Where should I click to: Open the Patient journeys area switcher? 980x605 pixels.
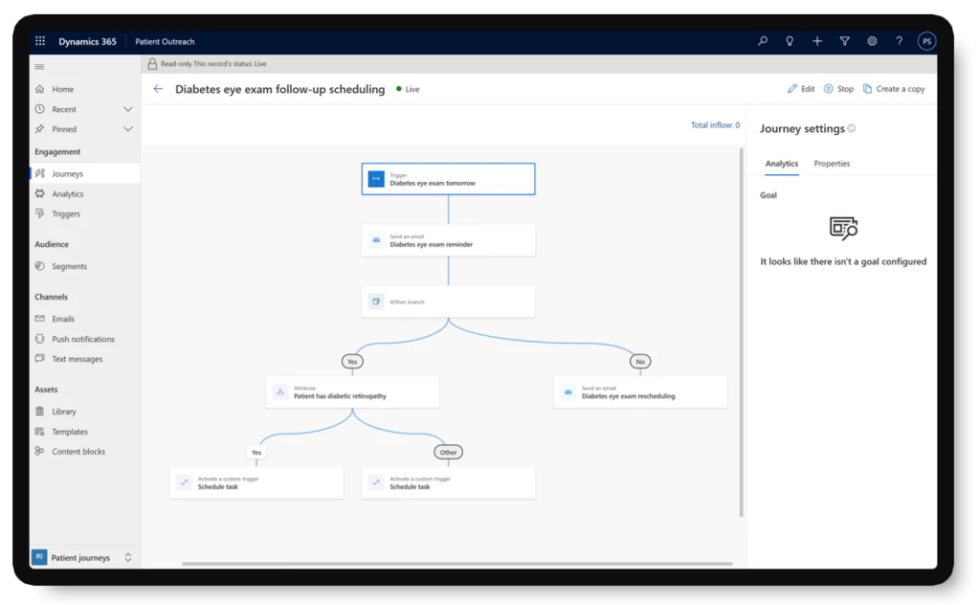(84, 557)
